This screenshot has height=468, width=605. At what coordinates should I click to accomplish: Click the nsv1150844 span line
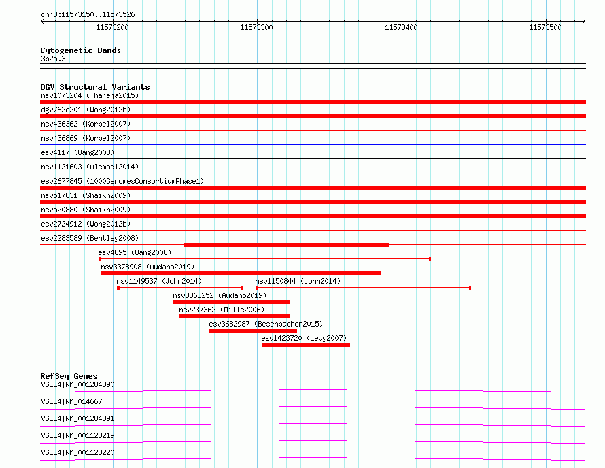pos(363,288)
